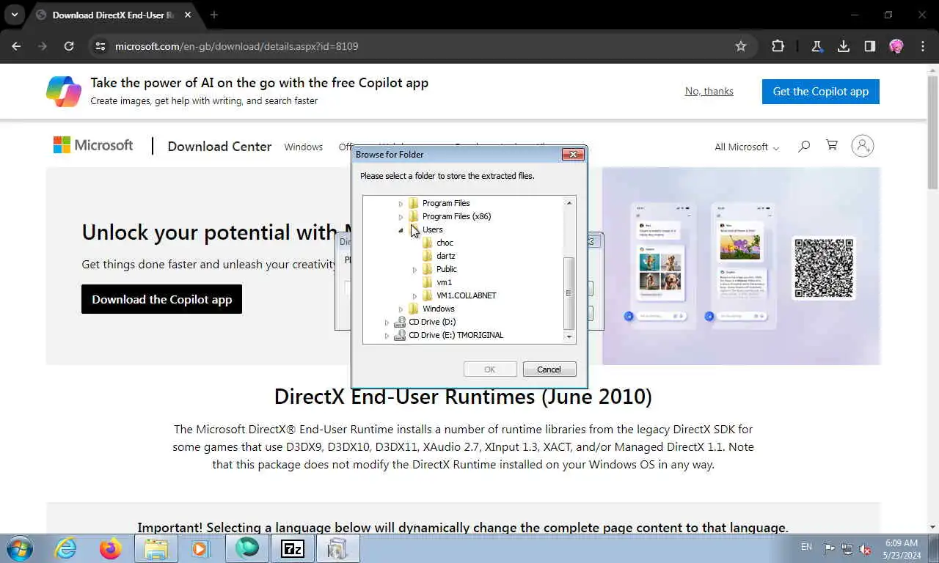Click folder tree scroll up arrow
Image resolution: width=939 pixels, height=563 pixels.
pyautogui.click(x=569, y=203)
